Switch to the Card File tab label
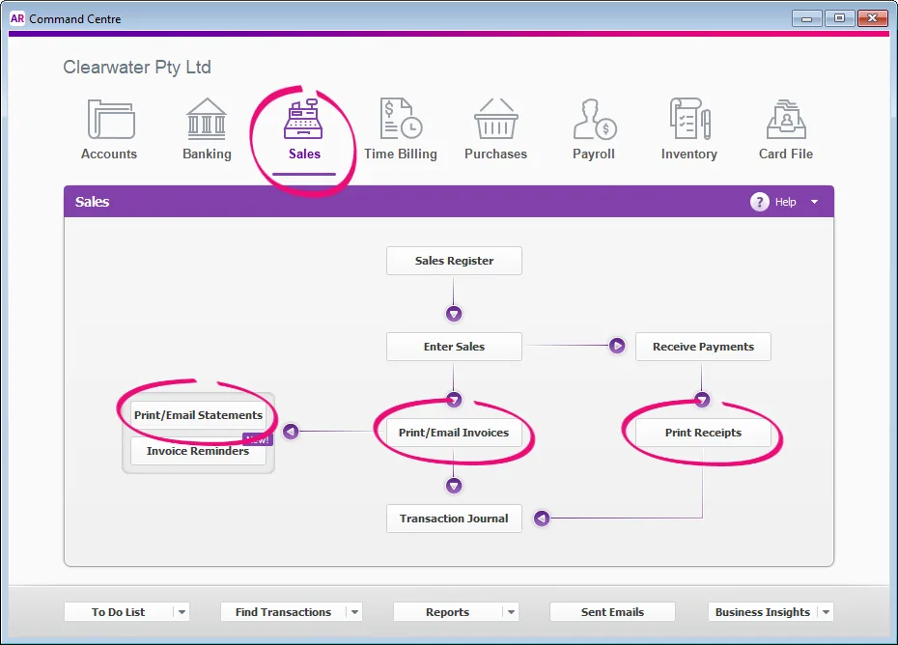898x645 pixels. pos(786,154)
